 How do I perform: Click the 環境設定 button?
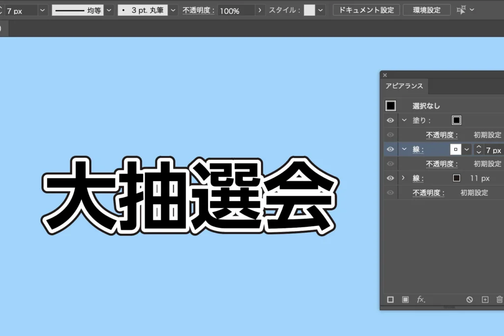[x=427, y=10]
